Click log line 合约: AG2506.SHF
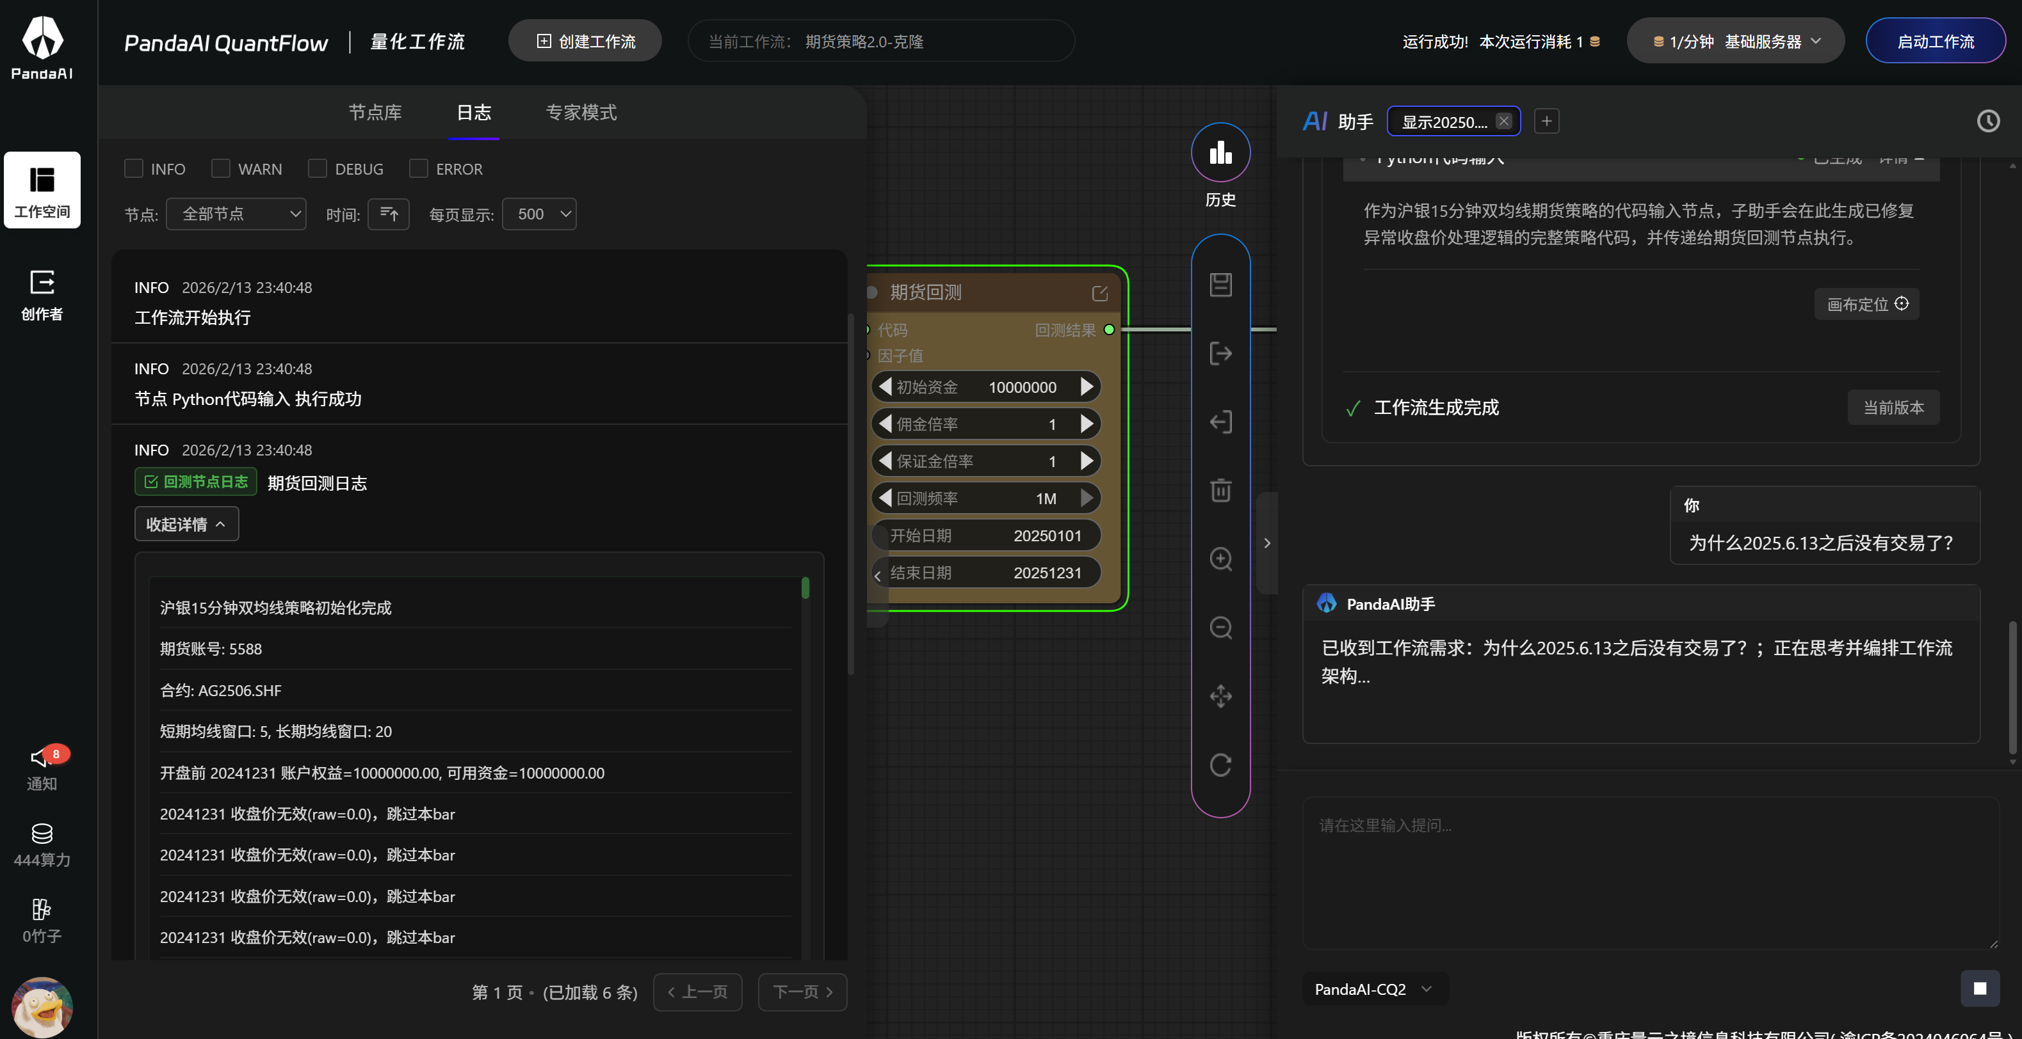 [220, 690]
